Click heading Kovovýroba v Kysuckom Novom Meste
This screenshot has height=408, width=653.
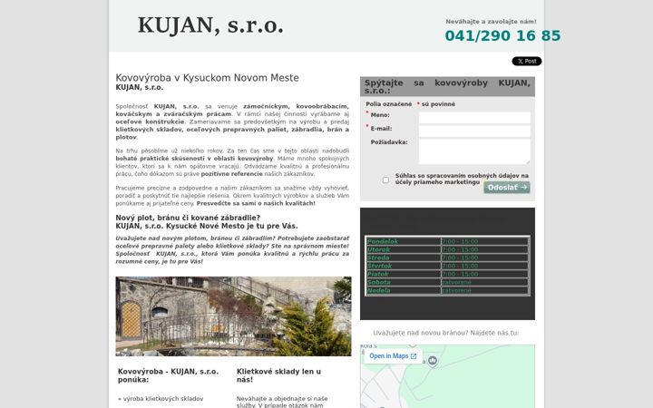pyautogui.click(x=207, y=78)
